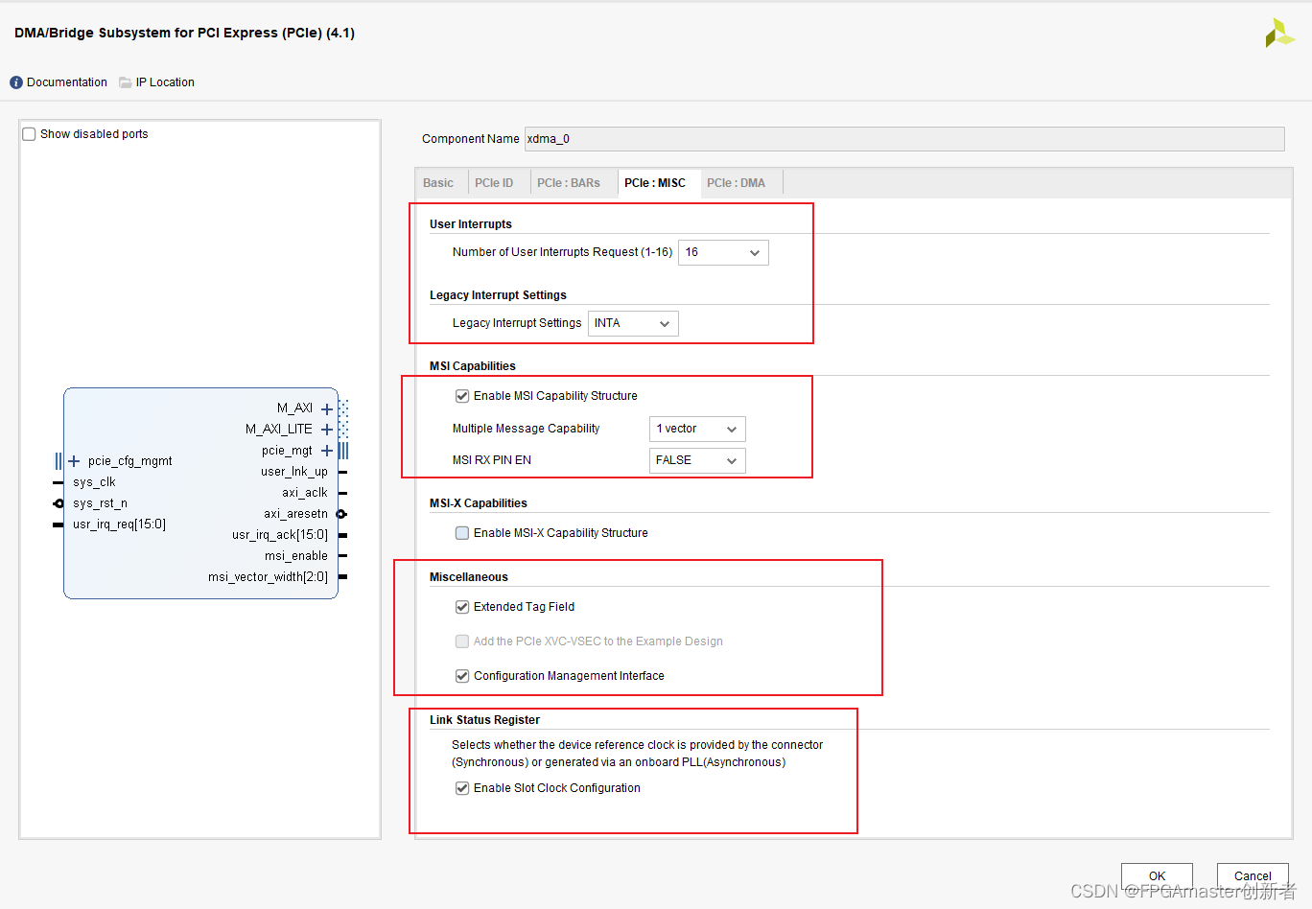The height and width of the screenshot is (909, 1312).
Task: Uncheck the Configuration Management Interface checkbox
Action: tap(462, 676)
